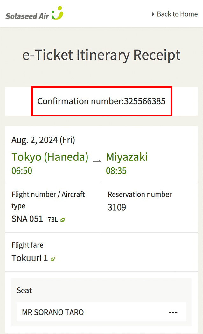Screen dimensions: 203x334
Task: Click the green smile emblem in logo
Action: [x=58, y=12]
